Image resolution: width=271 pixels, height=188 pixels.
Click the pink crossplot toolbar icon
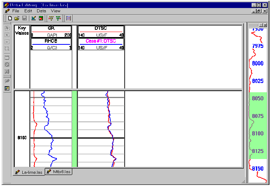(69, 18)
